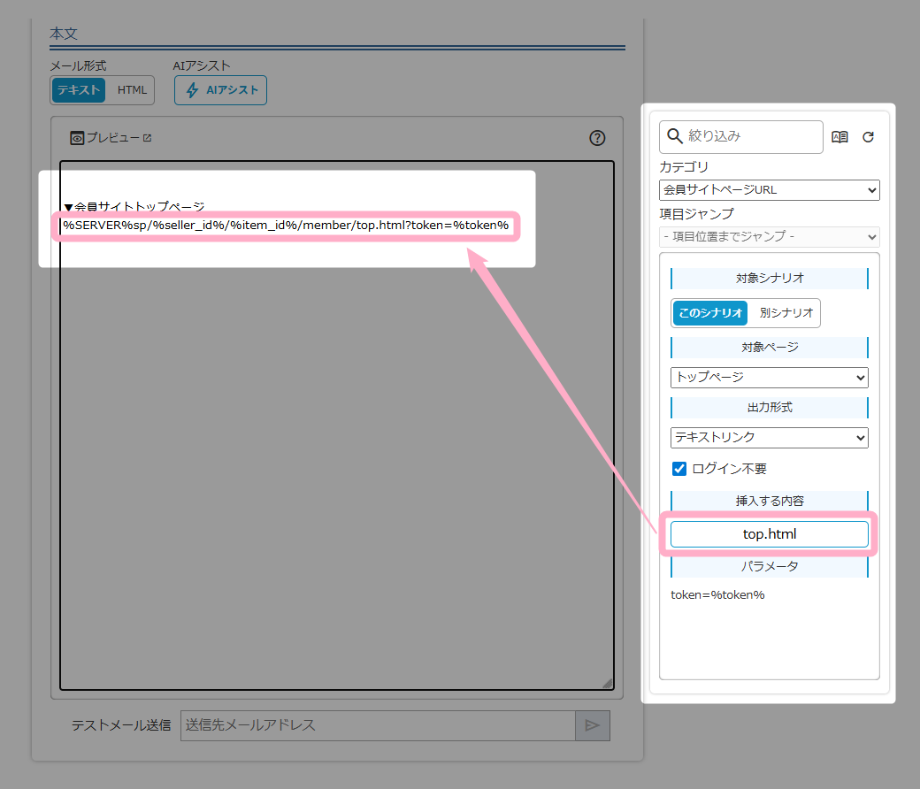The width and height of the screenshot is (920, 789).
Task: Expand the 対象ページ トップページ dropdown
Action: [x=769, y=378]
